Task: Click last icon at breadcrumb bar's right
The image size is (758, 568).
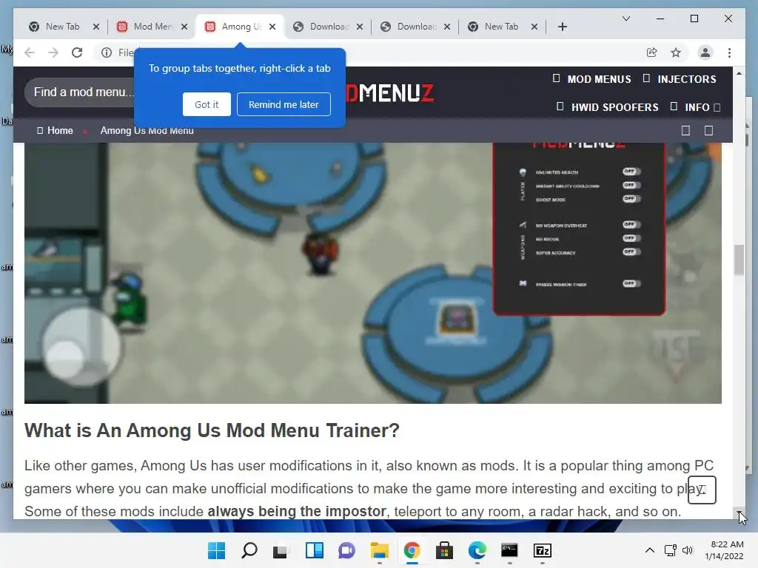Action: point(708,130)
